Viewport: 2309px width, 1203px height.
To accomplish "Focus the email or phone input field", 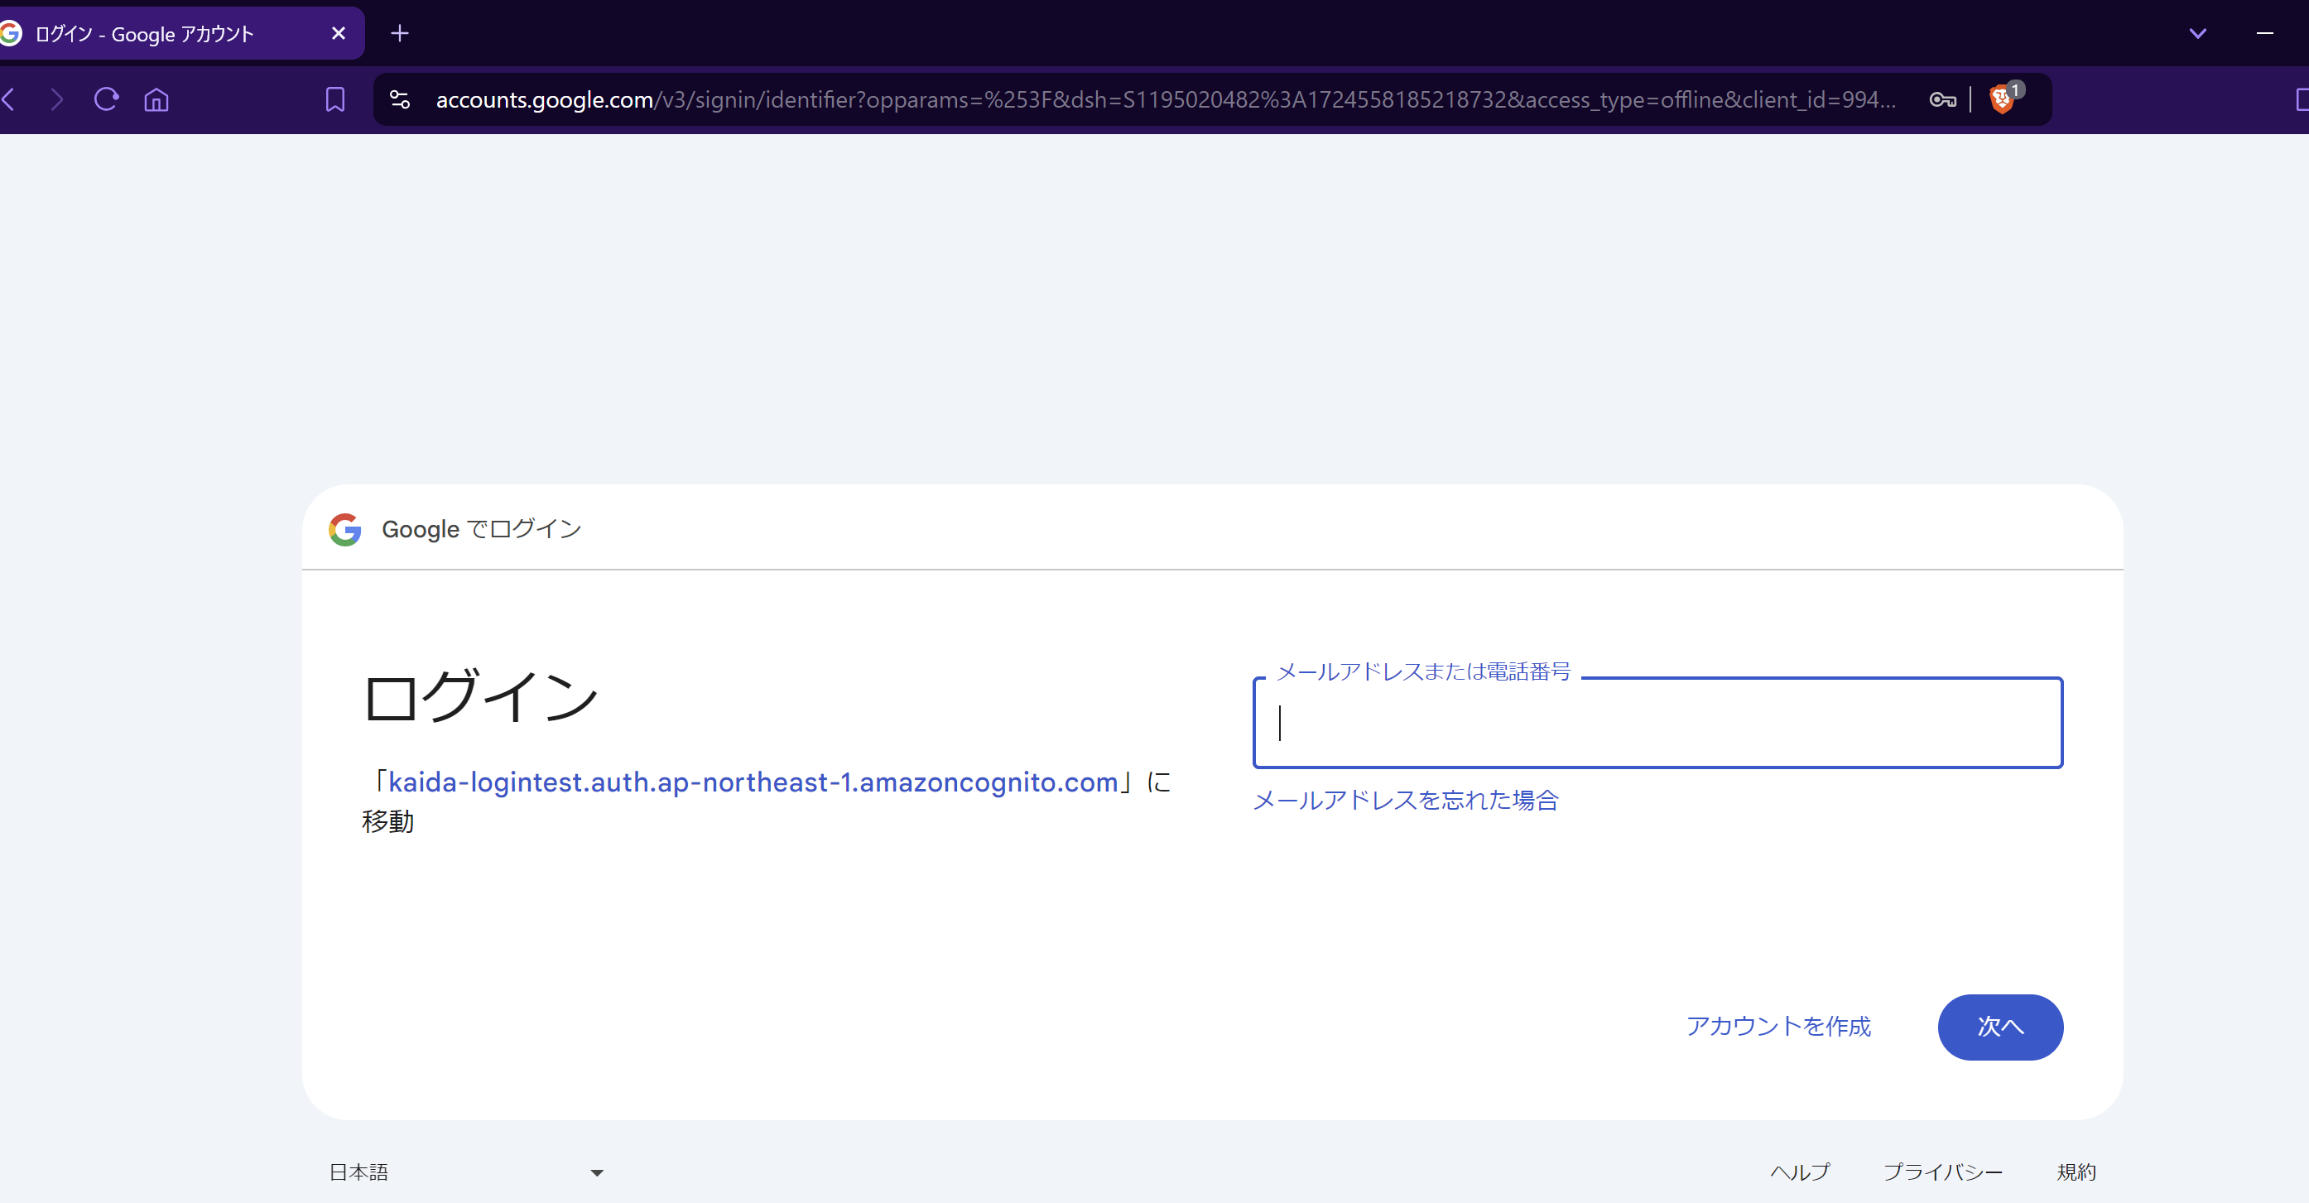I will coord(1657,723).
